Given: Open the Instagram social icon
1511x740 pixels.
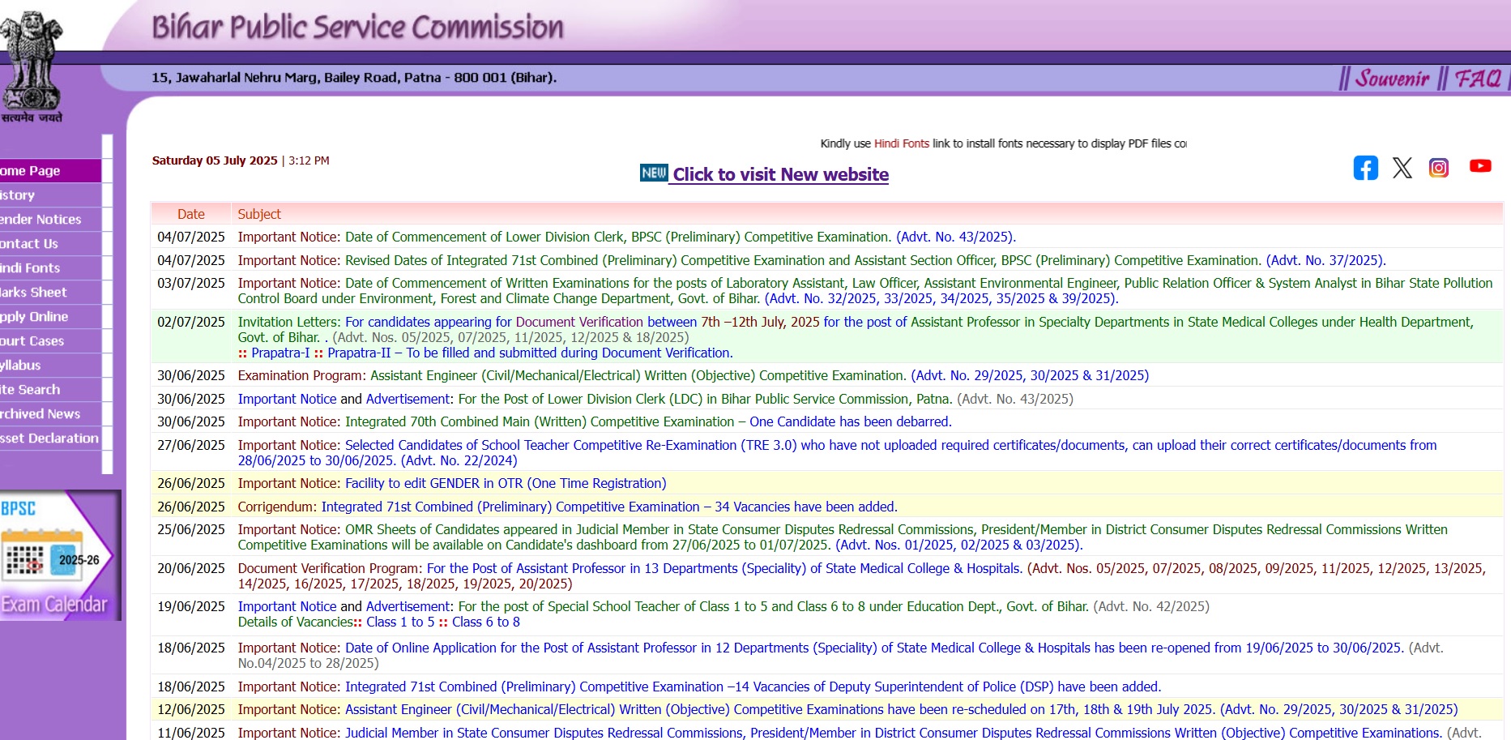Looking at the screenshot, I should pos(1439,168).
